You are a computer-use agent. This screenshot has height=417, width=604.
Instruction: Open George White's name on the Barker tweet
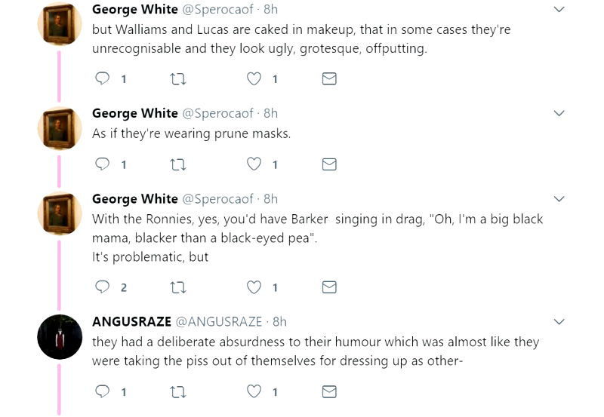click(x=134, y=199)
